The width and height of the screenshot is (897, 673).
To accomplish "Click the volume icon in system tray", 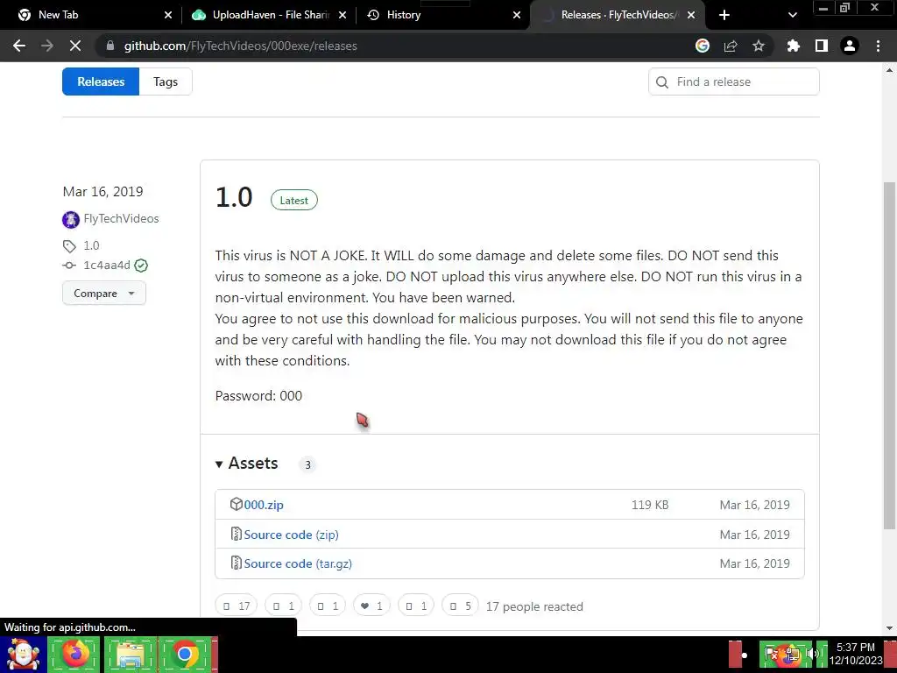I will click(x=812, y=655).
